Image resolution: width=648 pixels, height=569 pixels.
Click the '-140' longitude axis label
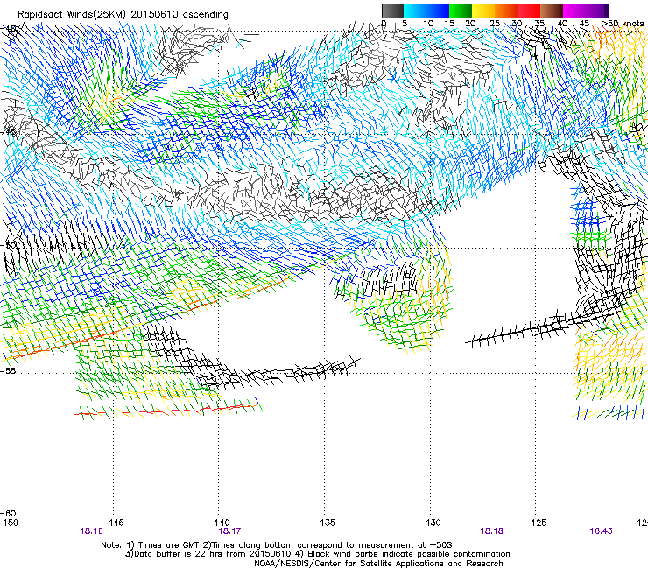tap(219, 523)
